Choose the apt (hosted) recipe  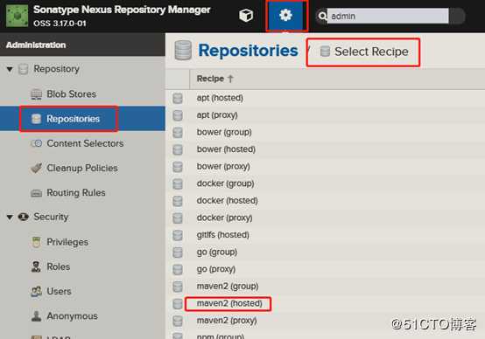coord(220,98)
